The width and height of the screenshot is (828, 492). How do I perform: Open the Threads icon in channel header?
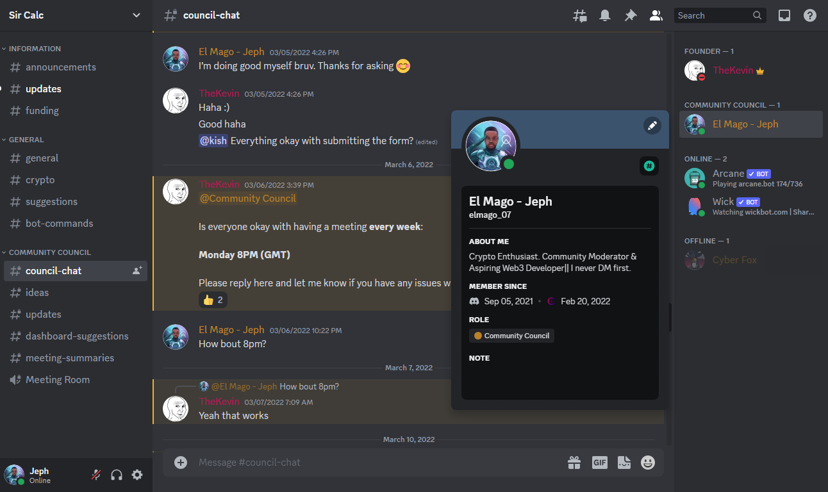pyautogui.click(x=580, y=15)
